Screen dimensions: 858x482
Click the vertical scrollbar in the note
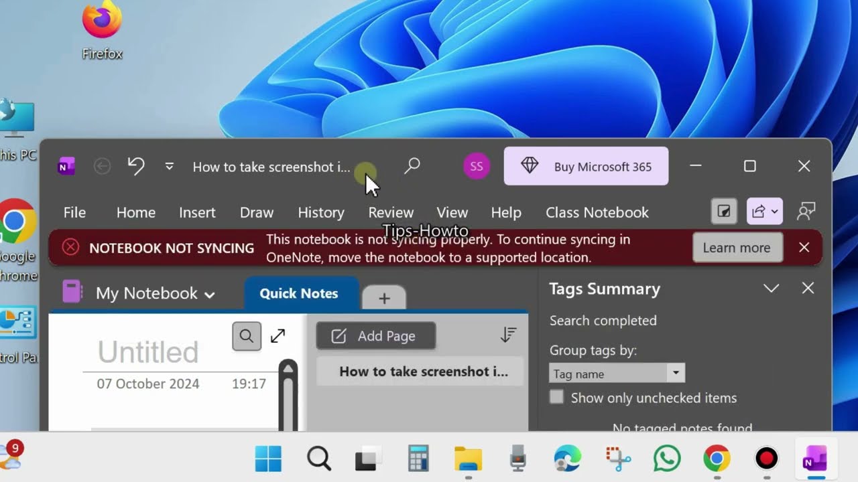[x=288, y=396]
